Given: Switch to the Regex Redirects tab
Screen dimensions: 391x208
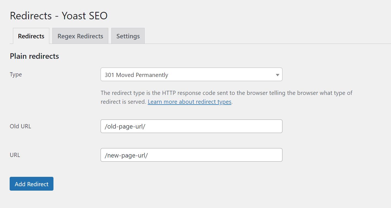Looking at the screenshot, I should [x=80, y=36].
